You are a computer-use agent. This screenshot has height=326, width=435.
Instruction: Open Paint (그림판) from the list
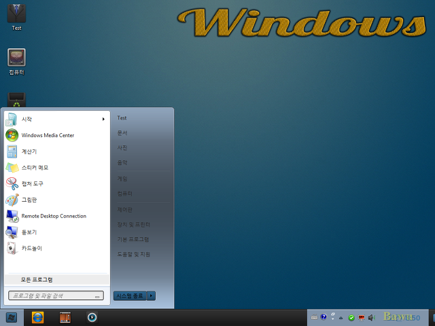point(57,200)
